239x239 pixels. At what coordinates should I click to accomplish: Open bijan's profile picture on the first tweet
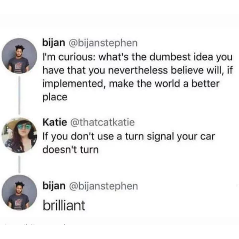(x=20, y=56)
